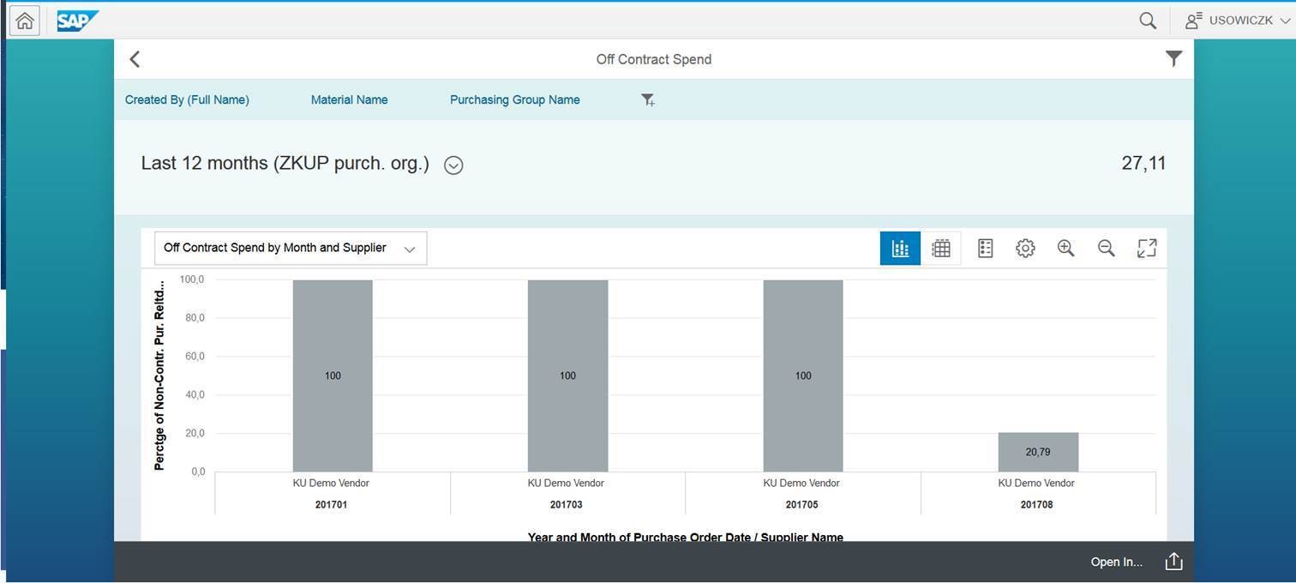Switch to the bar chart view

pos(899,248)
